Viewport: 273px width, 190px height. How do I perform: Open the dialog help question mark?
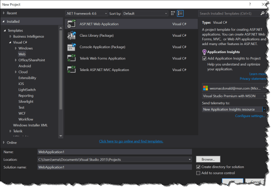point(250,4)
